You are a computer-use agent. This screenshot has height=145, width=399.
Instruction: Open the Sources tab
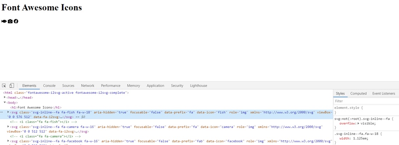click(x=68, y=86)
